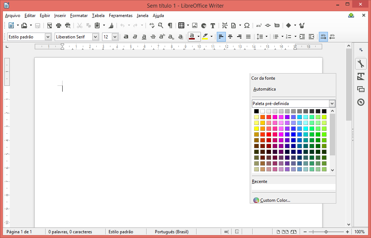Insert a text box using T icon
Viewport: 371px width, 238px height.
point(213,25)
